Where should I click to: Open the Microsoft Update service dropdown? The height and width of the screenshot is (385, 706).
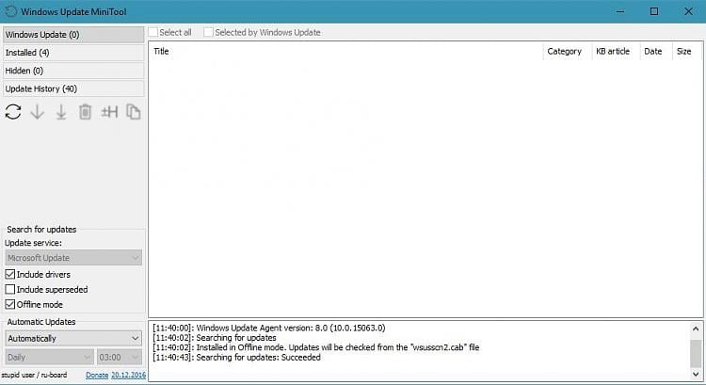(73, 258)
